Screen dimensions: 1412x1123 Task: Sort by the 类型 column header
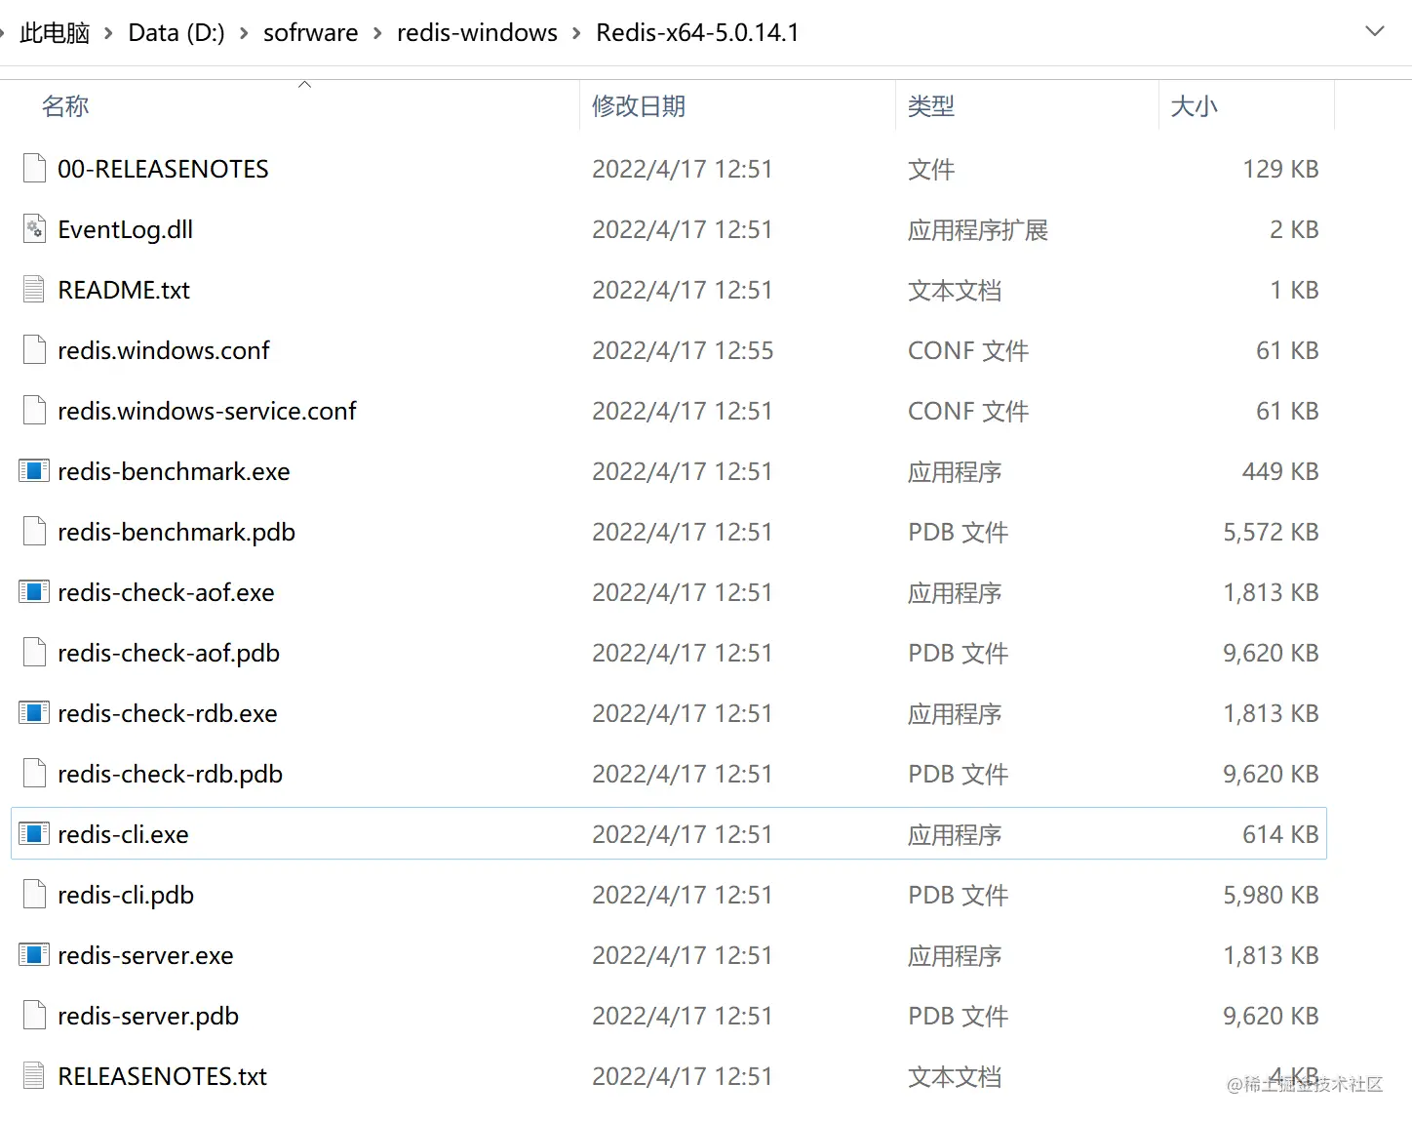tap(931, 106)
